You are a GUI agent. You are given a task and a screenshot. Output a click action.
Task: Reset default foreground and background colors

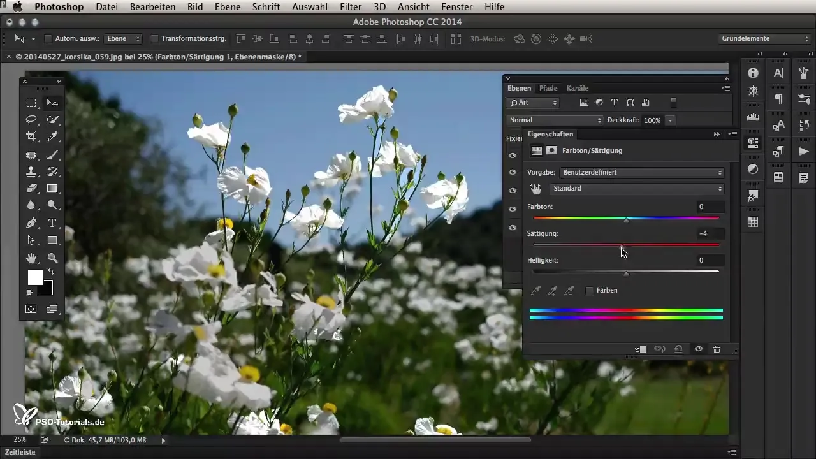click(x=29, y=293)
